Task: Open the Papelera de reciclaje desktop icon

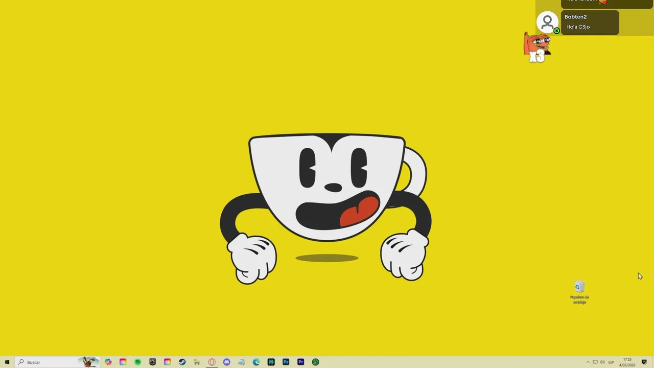Action: [x=579, y=292]
